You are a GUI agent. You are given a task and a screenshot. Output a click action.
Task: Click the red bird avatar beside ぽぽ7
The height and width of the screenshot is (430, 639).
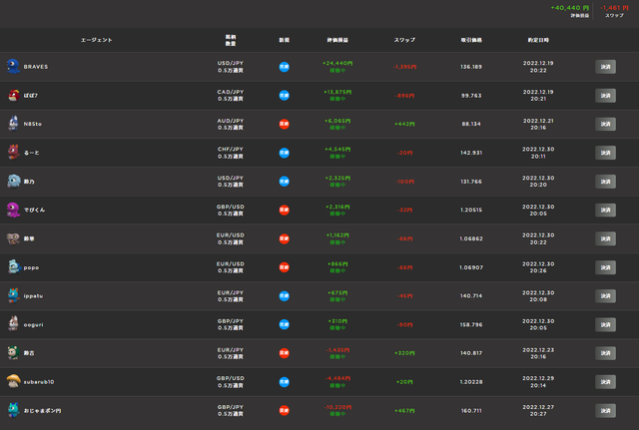13,96
